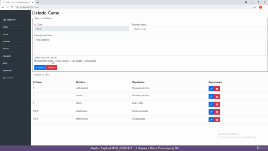Click the Limpiar button
Screen dimensions: 268x151
point(52,68)
